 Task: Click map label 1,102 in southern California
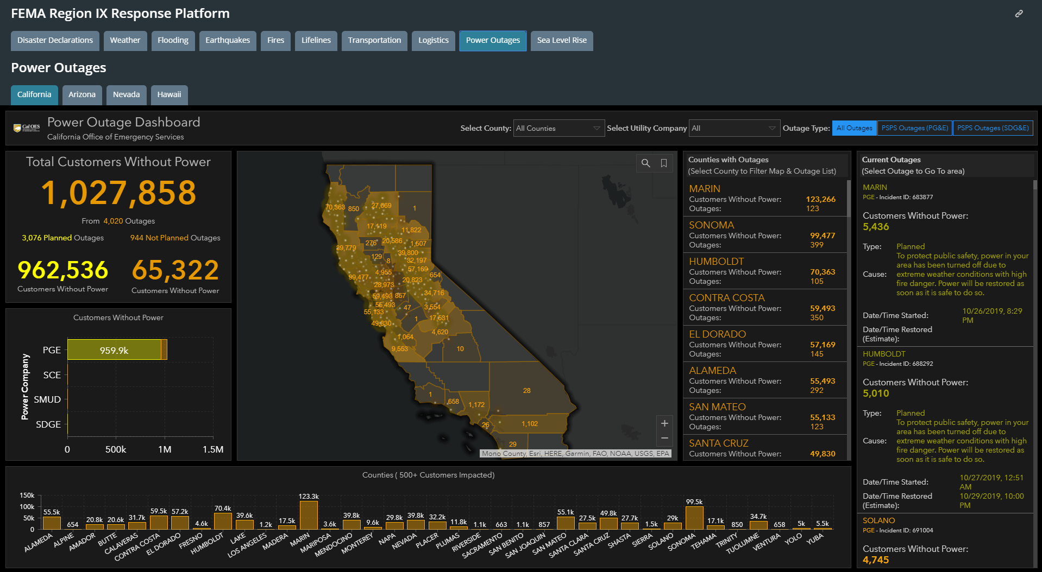coord(530,424)
